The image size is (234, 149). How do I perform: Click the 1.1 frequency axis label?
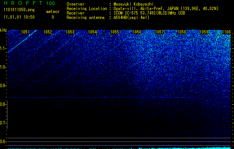(x=3, y=48)
